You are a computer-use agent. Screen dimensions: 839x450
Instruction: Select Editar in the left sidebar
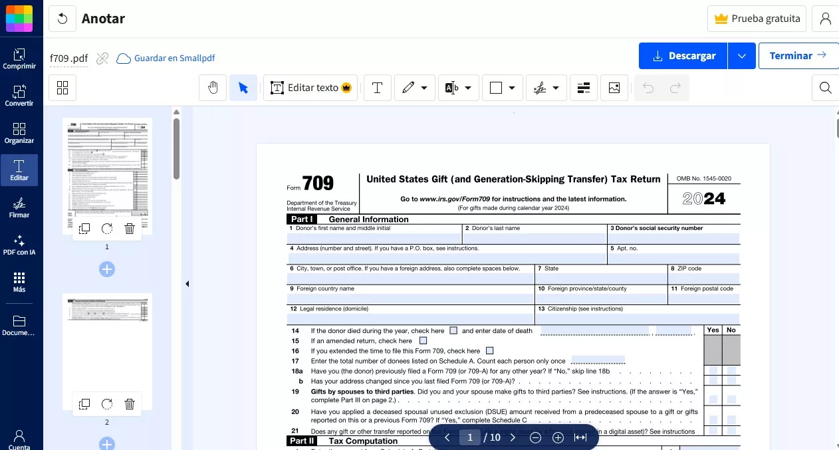pyautogui.click(x=19, y=170)
